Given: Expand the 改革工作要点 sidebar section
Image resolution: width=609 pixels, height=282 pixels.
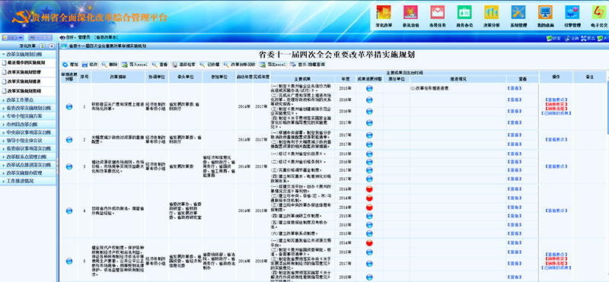Looking at the screenshot, I should click(x=28, y=100).
